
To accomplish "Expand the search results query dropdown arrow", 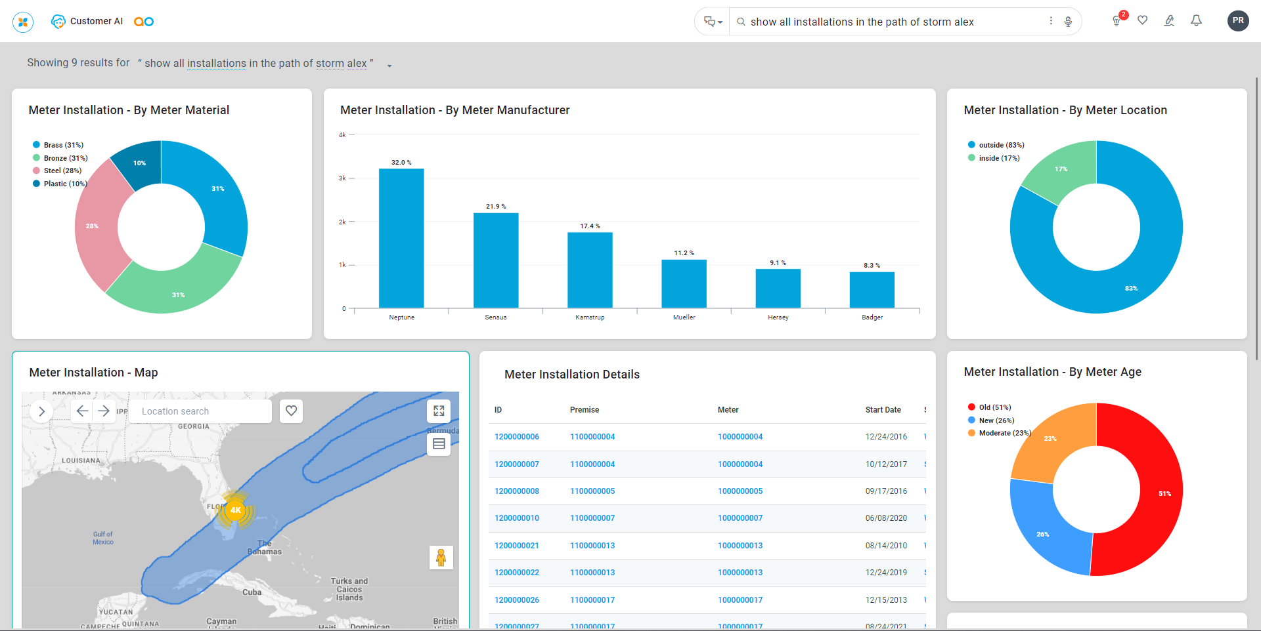I will point(389,66).
